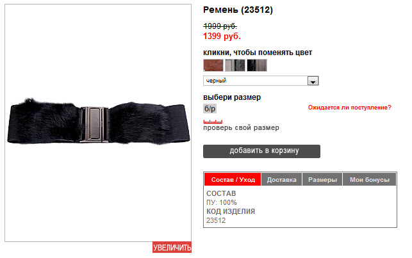Click the добавить в корзину button
This screenshot has height=258, width=412.
tap(261, 151)
